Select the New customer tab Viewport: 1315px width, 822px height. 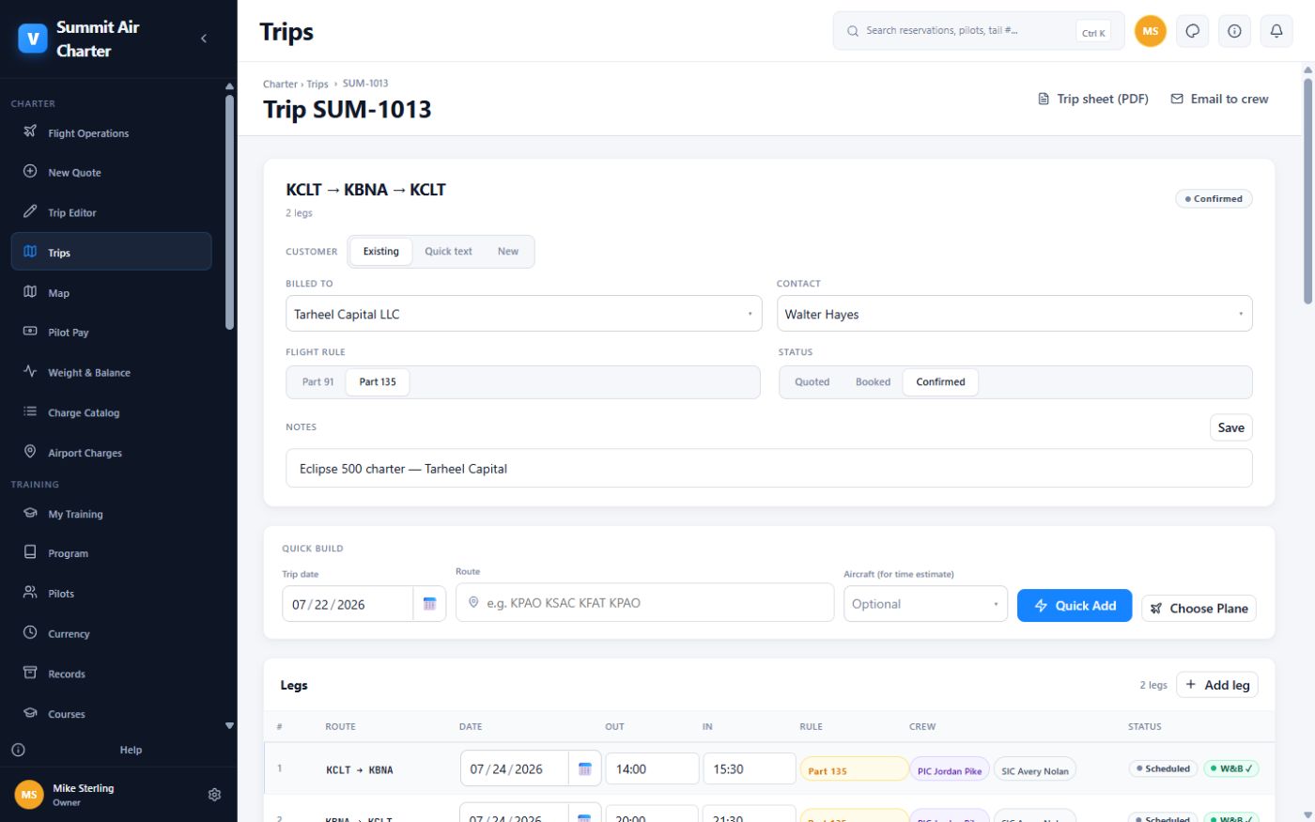coord(508,251)
